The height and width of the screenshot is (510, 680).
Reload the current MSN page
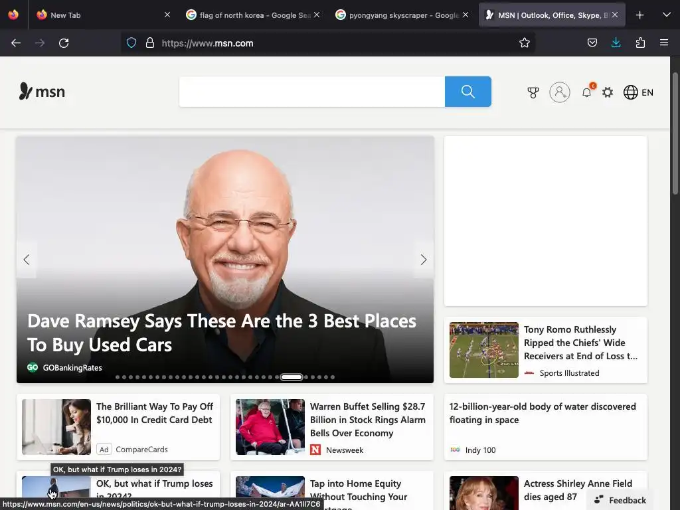64,43
